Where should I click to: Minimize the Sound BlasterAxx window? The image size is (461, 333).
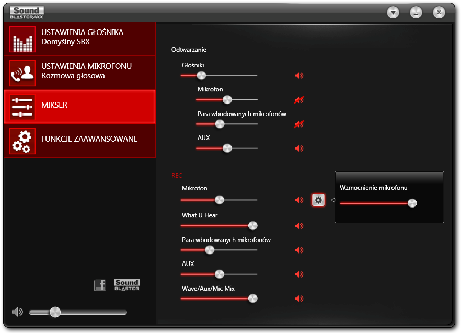coord(416,13)
